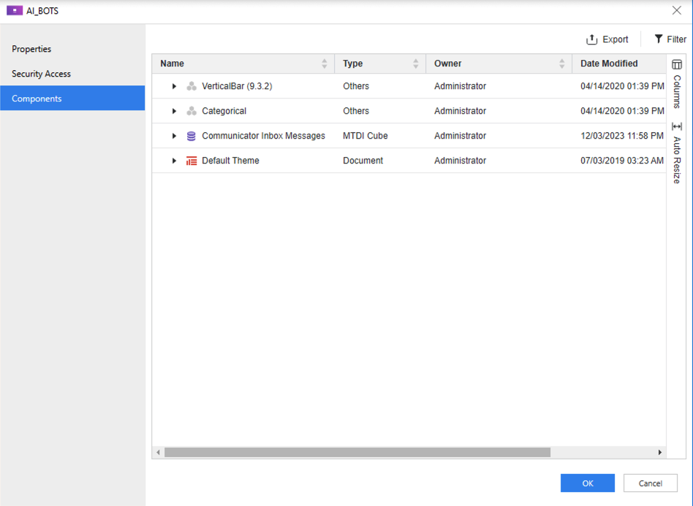The height and width of the screenshot is (506, 693).
Task: Click the Filter funnel icon
Action: (x=659, y=39)
